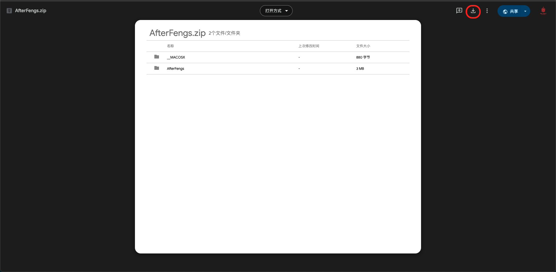Image resolution: width=556 pixels, height=272 pixels.
Task: Click the 文件大小 column header
Action: 363,46
